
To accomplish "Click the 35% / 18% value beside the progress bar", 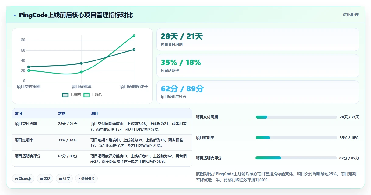I will [349, 138].
